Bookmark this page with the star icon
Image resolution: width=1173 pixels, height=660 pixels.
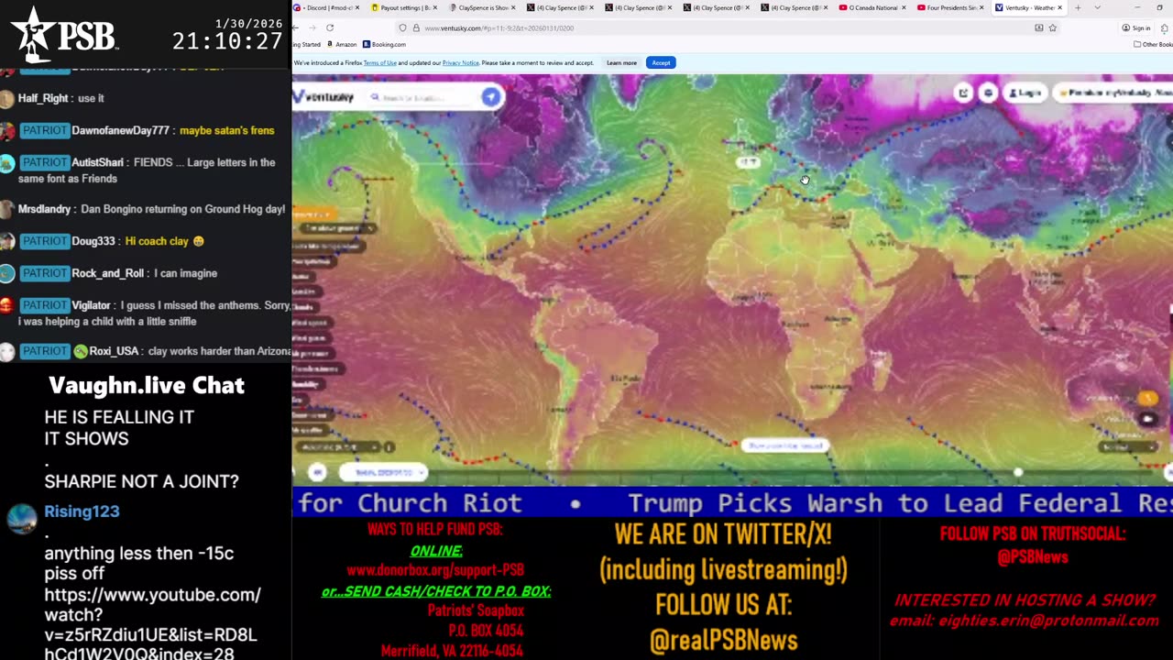pos(1052,27)
